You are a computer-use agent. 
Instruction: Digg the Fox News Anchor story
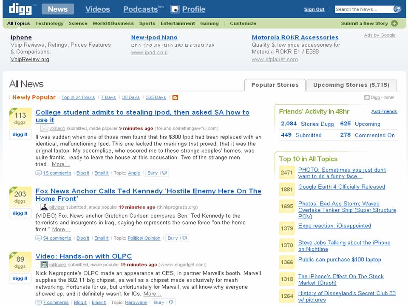20,213
